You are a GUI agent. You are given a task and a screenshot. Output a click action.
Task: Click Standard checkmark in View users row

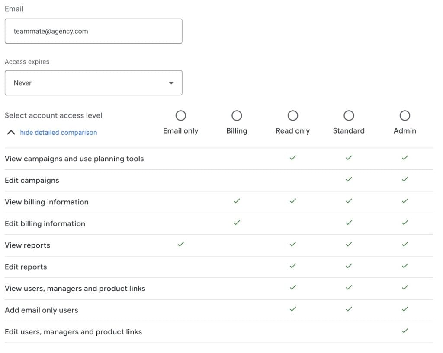pyautogui.click(x=349, y=287)
